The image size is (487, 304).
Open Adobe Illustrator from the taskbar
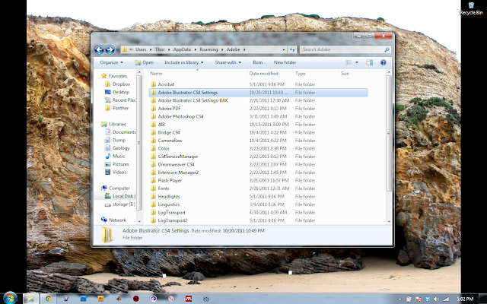(x=100, y=299)
